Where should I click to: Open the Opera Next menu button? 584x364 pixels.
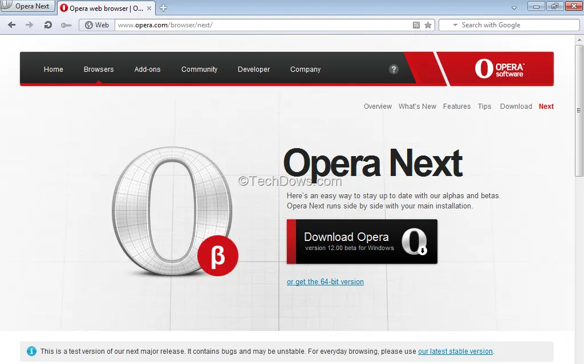27,6
